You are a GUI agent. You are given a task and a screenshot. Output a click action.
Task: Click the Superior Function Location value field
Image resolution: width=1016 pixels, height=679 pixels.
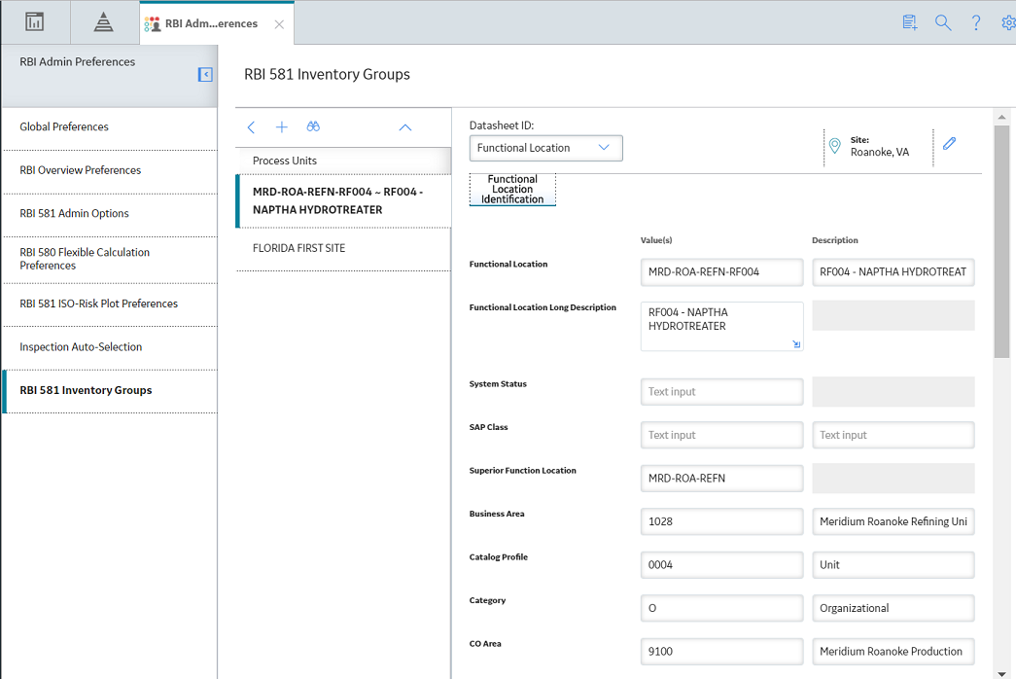point(721,479)
